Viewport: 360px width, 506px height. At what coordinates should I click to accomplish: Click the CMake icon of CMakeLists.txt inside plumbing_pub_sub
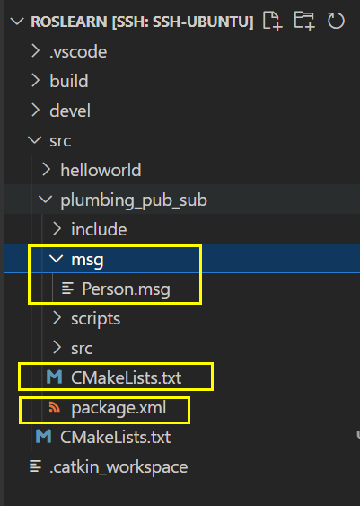pos(54,377)
